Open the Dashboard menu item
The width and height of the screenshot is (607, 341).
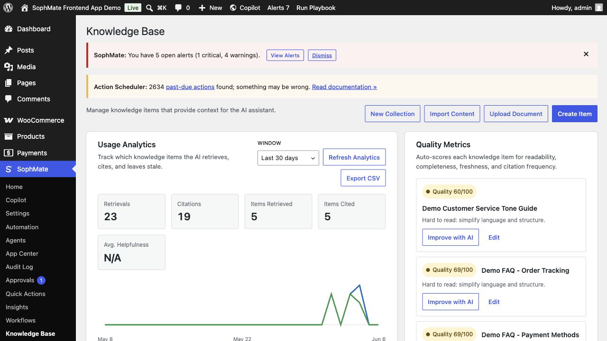[x=38, y=29]
